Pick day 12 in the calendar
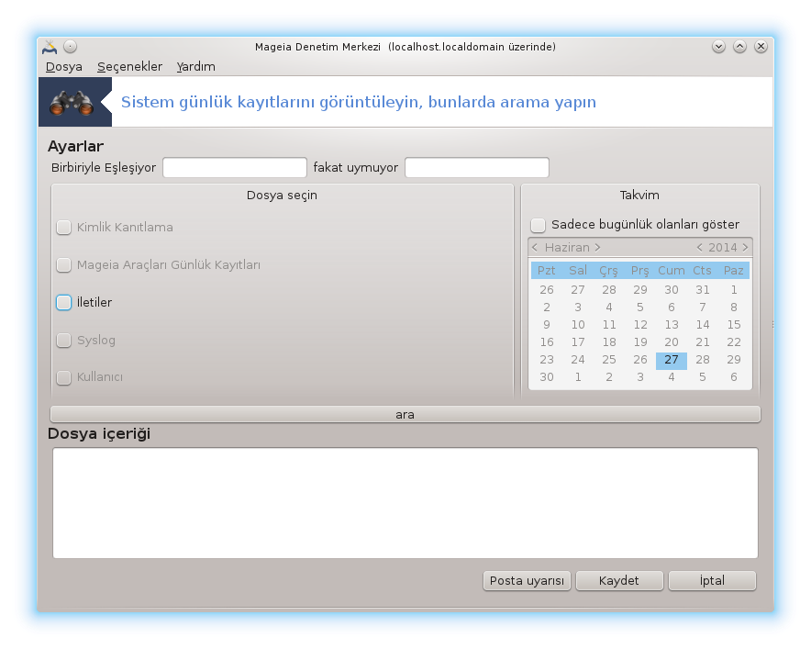The image size is (811, 649). 640,325
